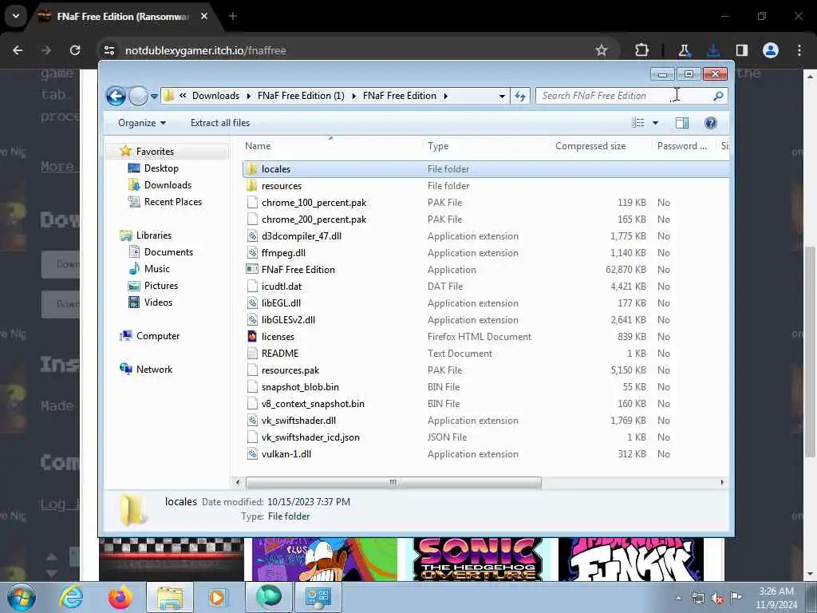This screenshot has height=613, width=817.
Task: Select resources.pak file
Action: tap(290, 370)
